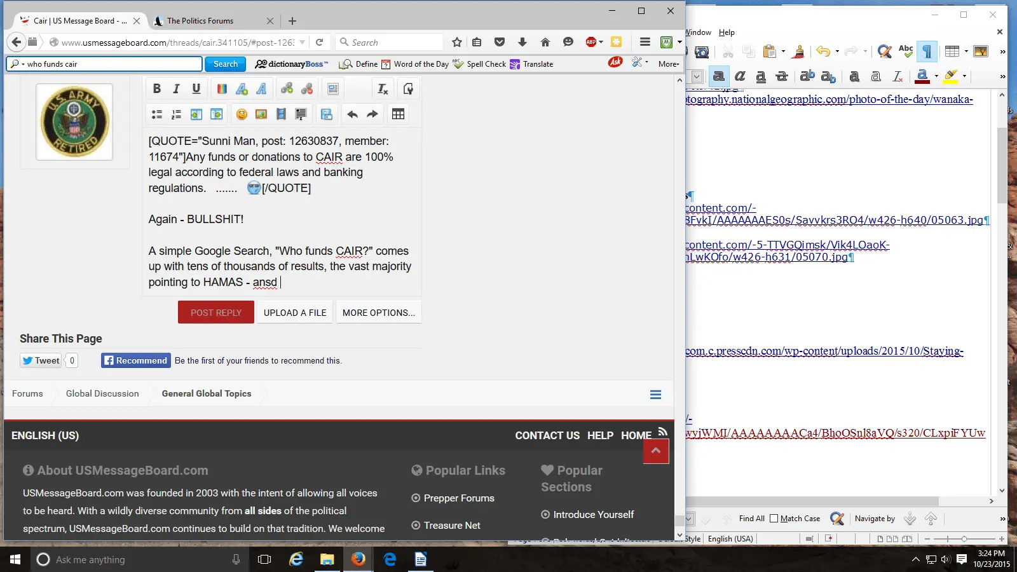Open the text color picker in the reply editor
The image size is (1017, 572).
coord(222,89)
